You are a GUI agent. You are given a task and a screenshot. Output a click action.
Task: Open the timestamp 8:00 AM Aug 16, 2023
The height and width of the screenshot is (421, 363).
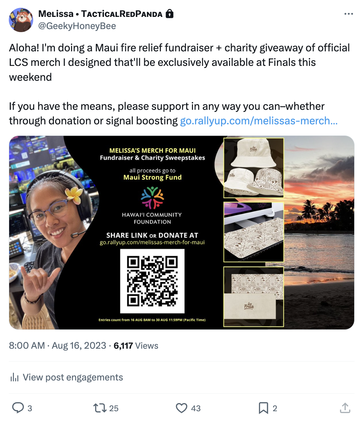click(58, 345)
